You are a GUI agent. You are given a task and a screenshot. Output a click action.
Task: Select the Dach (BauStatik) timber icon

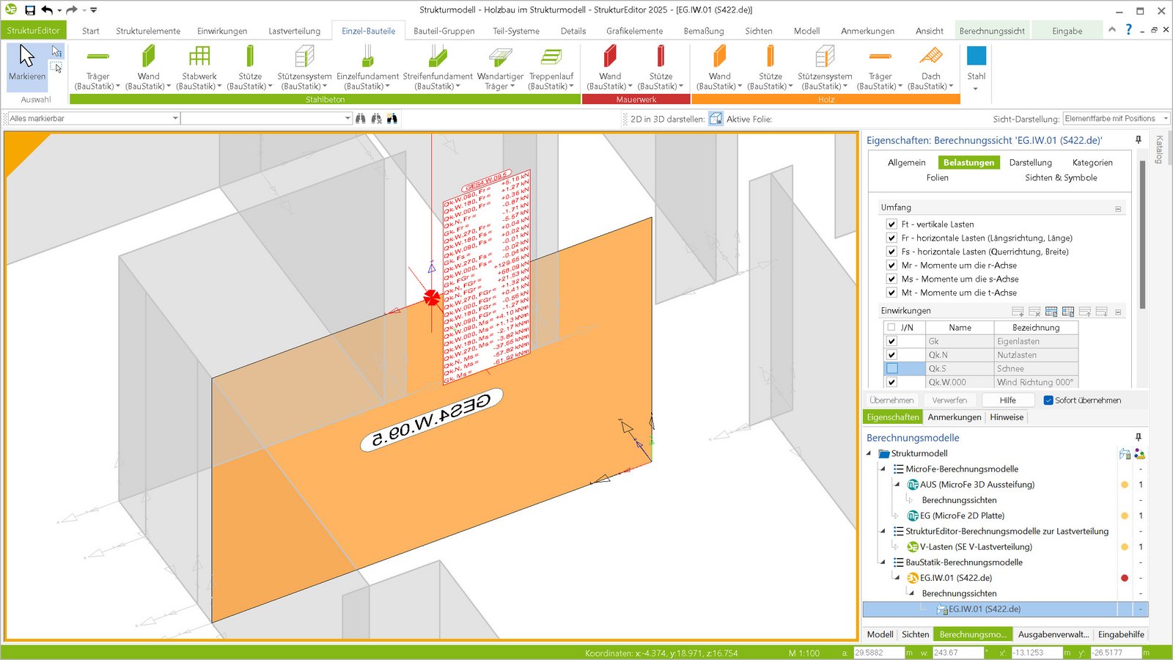[930, 57]
